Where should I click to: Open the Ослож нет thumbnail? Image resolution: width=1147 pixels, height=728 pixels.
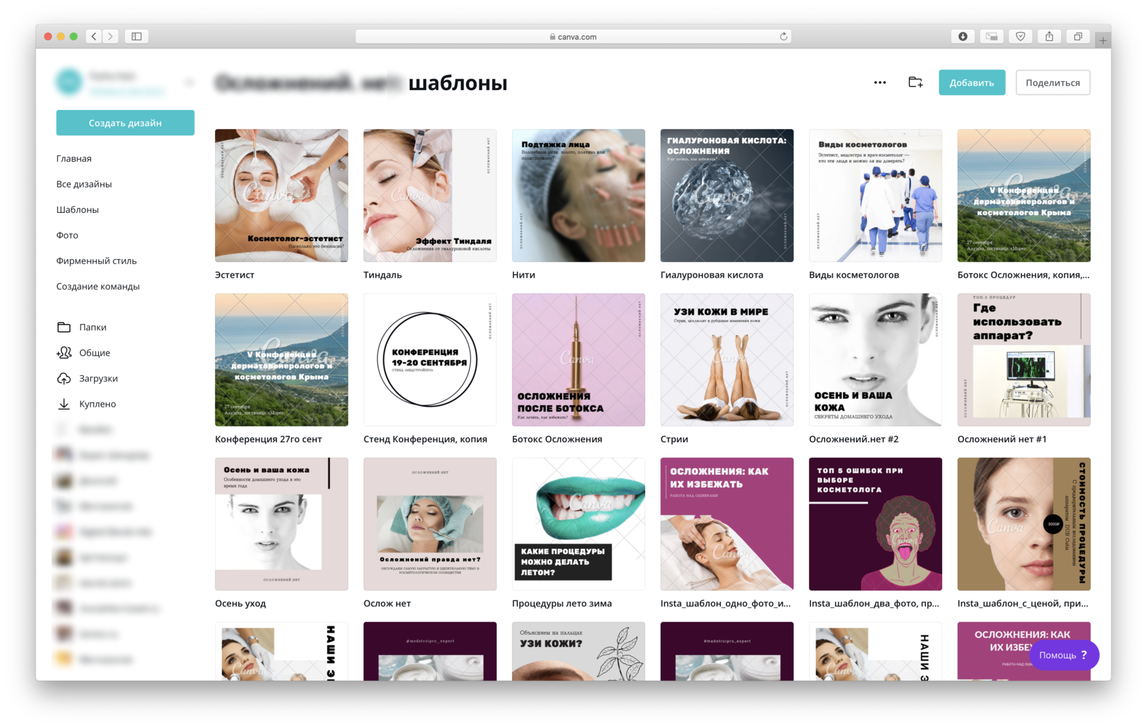click(x=430, y=524)
